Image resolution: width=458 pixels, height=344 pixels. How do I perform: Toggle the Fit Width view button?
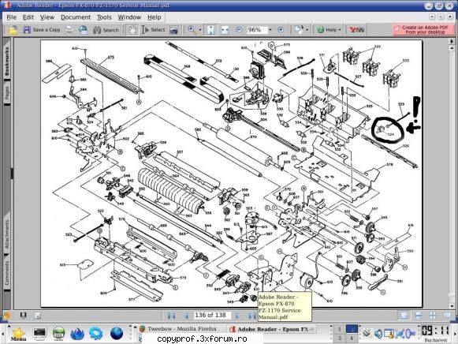pos(225,30)
